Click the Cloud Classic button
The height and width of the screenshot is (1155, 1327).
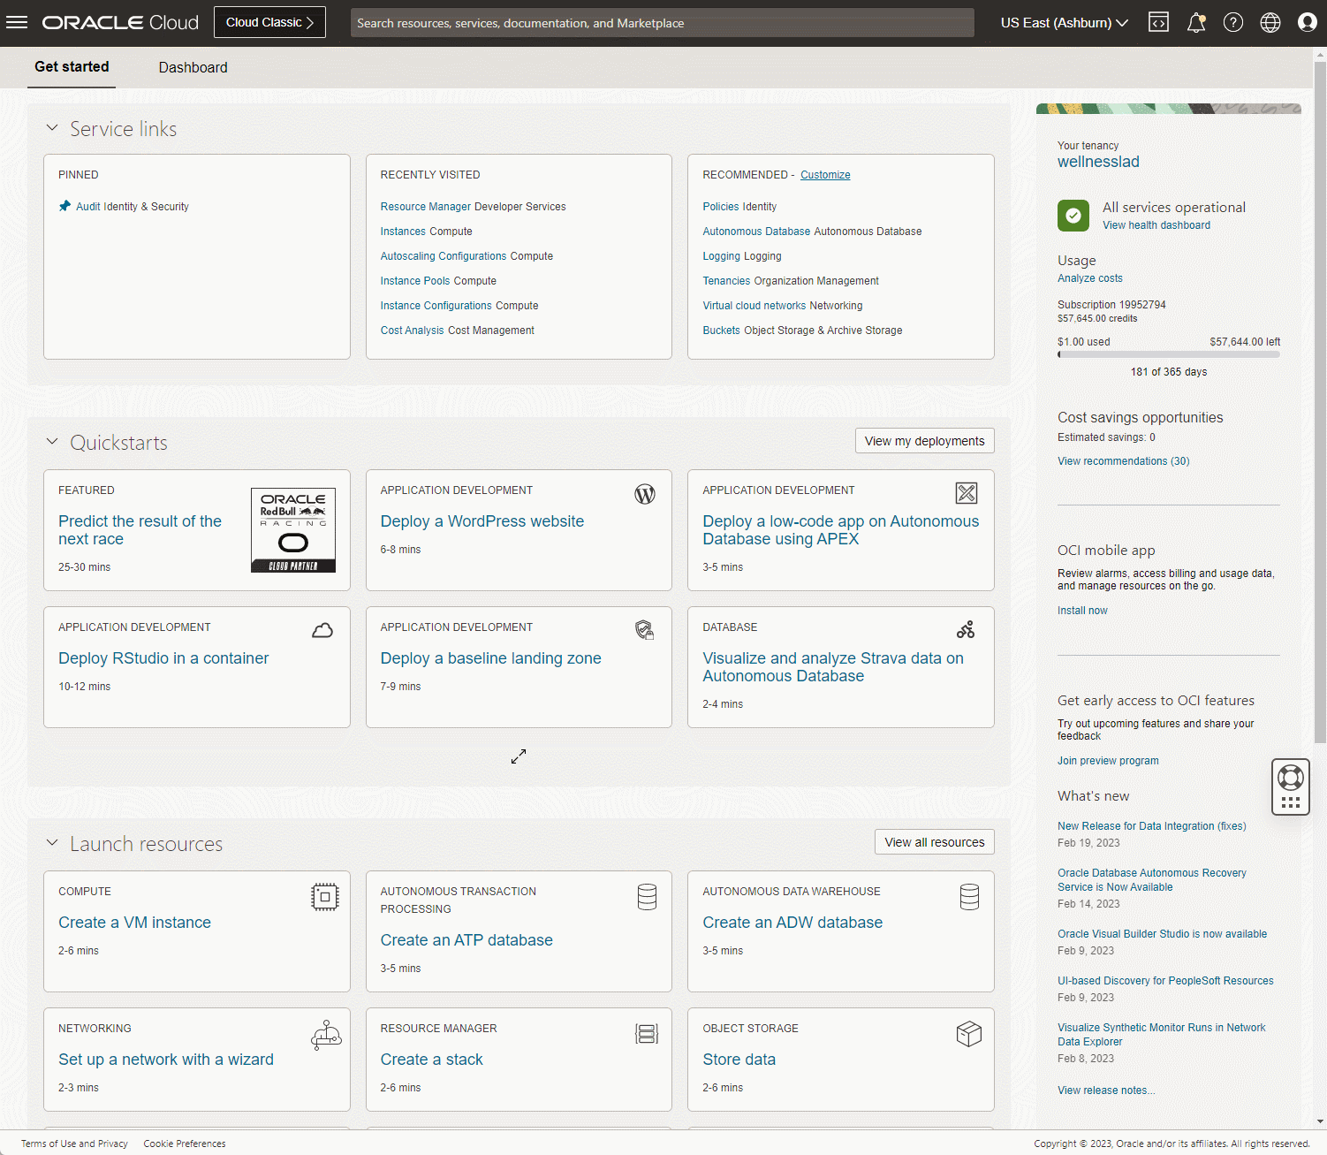pyautogui.click(x=269, y=22)
